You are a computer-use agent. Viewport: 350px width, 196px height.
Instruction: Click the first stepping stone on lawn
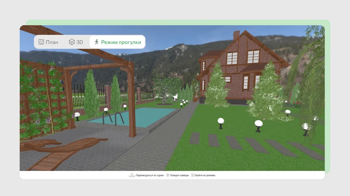194,138
